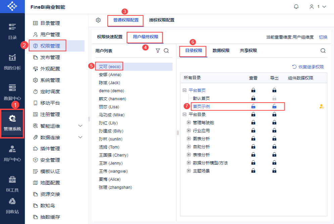
Task: Switch to 用户最终权限 tab
Action: [145, 37]
